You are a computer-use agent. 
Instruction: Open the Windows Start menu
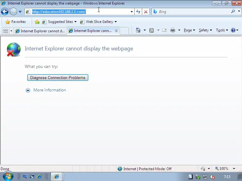tap(8, 176)
